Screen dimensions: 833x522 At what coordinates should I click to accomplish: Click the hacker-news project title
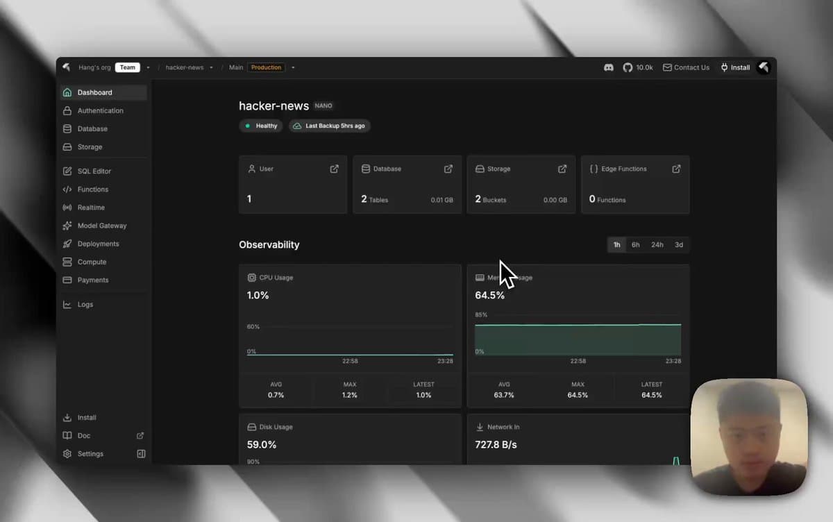274,106
